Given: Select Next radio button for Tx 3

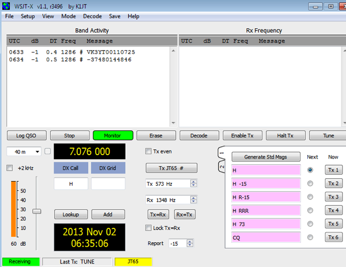Looking at the screenshot, I should pyautogui.click(x=310, y=197).
